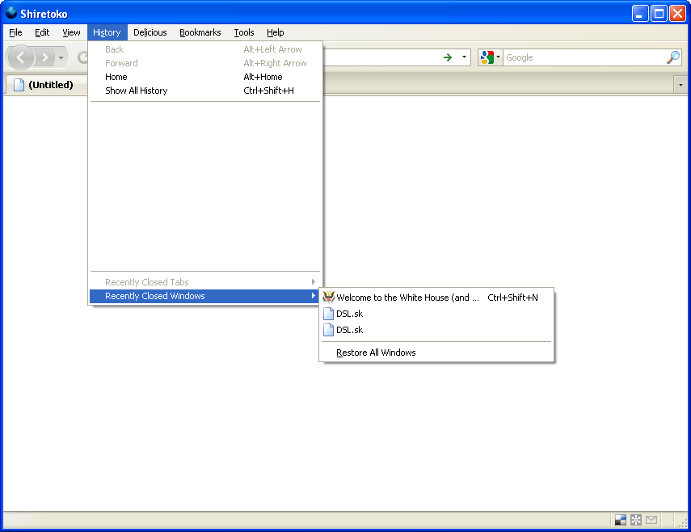Click the green Go arrow in address bar
Image resolution: width=691 pixels, height=532 pixels.
[448, 57]
